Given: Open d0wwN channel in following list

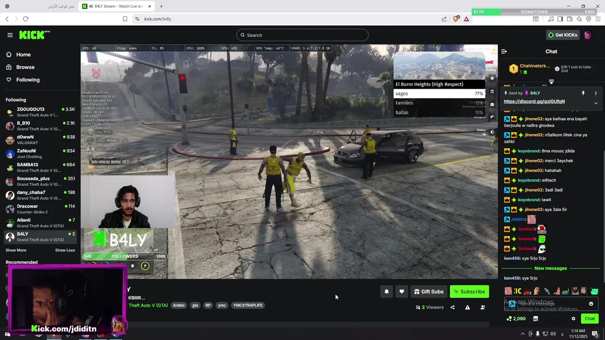Looking at the screenshot, I should click(40, 140).
